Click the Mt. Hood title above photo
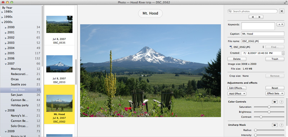Image resolution: width=288 pixels, height=137 pixels. [x=150, y=13]
